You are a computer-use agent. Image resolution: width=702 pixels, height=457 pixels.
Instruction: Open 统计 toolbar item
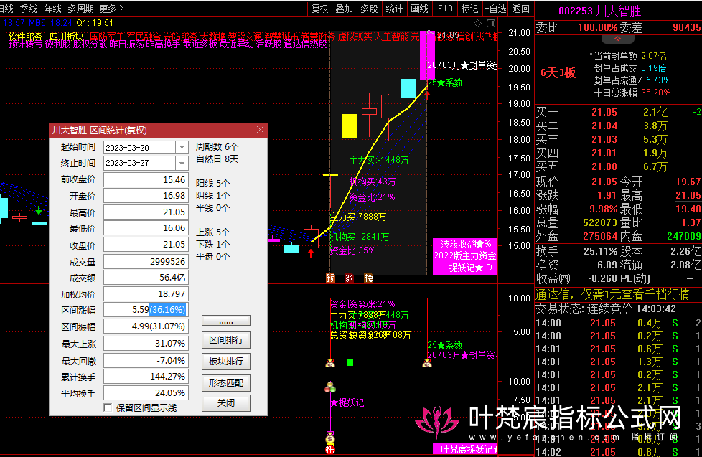pyautogui.click(x=395, y=9)
